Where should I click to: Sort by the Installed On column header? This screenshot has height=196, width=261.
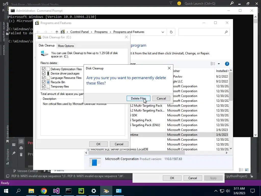pos(222,71)
